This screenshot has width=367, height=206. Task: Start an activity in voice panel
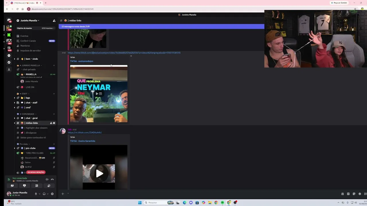37,186
